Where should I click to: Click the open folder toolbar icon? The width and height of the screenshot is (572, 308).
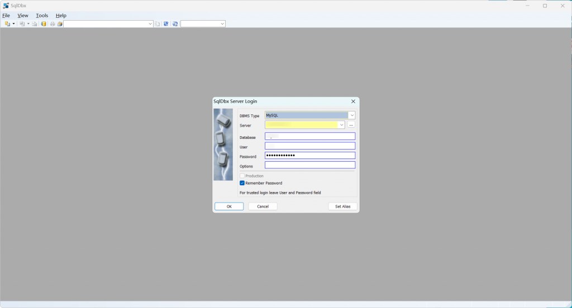tap(60, 23)
